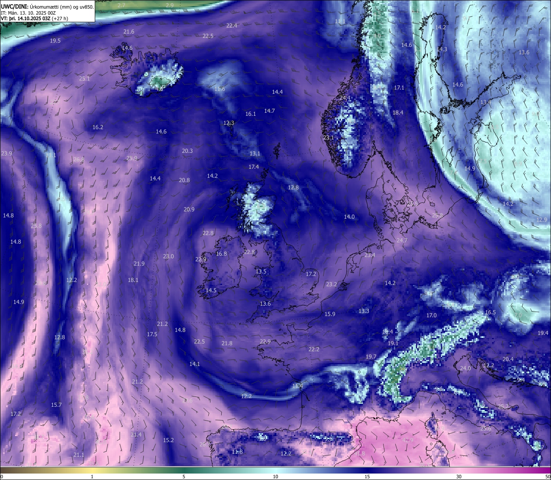The width and height of the screenshot is (551, 480).
Task: Click the map value 13.3
Action: pyautogui.click(x=364, y=311)
